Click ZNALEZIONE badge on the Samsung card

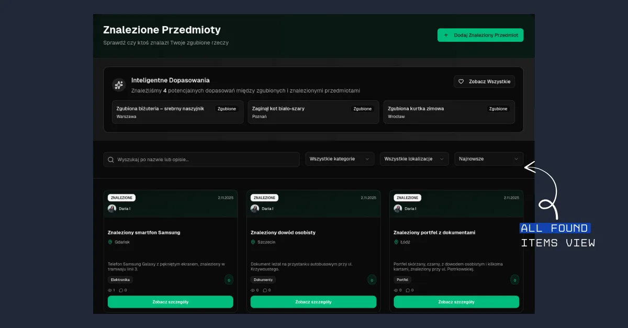121,198
